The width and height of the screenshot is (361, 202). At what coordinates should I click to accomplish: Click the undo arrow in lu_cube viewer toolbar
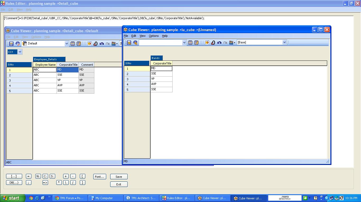pyautogui.click(x=219, y=42)
